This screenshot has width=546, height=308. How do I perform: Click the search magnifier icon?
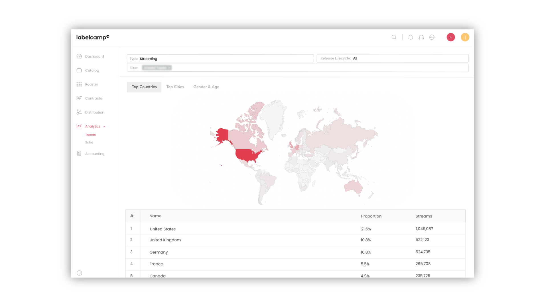pos(394,37)
